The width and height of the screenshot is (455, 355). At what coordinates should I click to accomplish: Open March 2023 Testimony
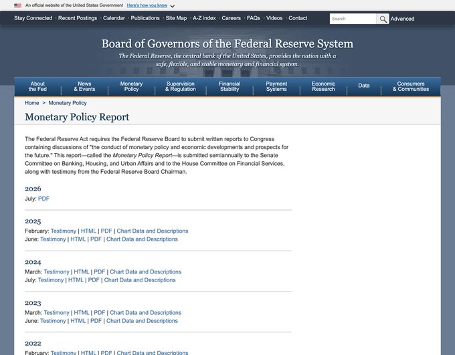[56, 313]
